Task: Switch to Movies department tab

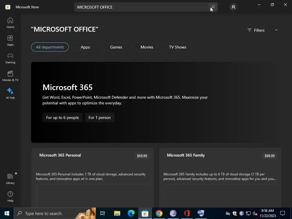Action: [147, 47]
